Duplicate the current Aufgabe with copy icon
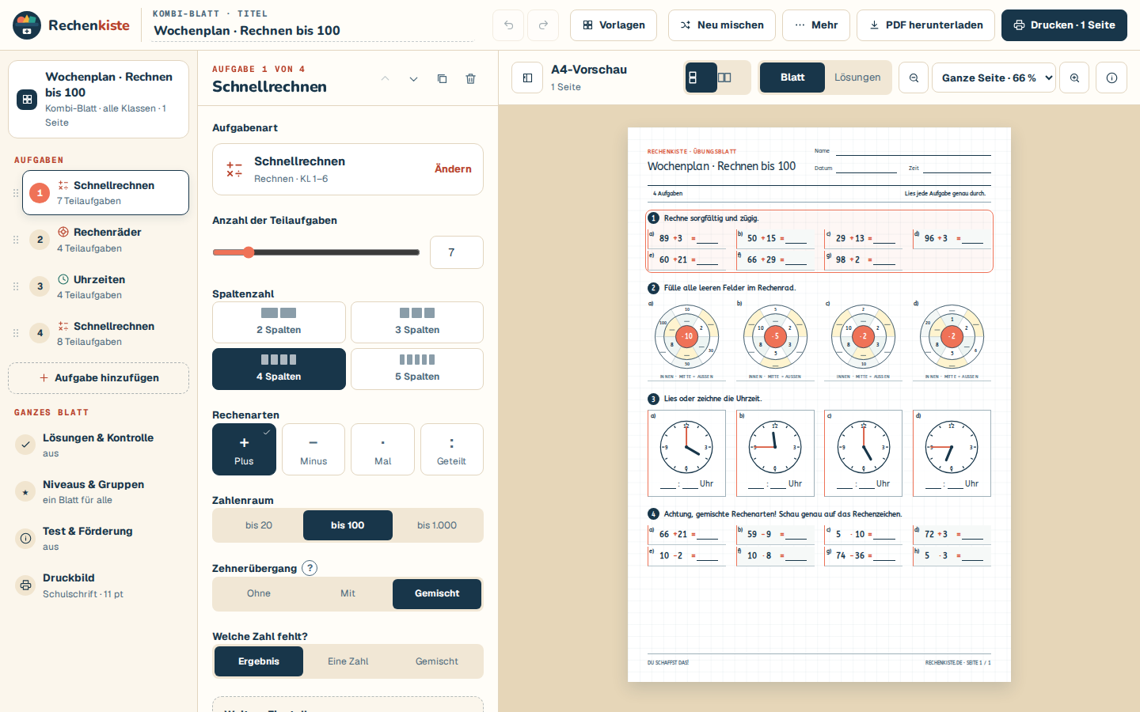This screenshot has width=1140, height=712. point(442,79)
